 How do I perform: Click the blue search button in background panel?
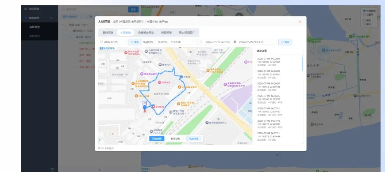[x=133, y=9]
